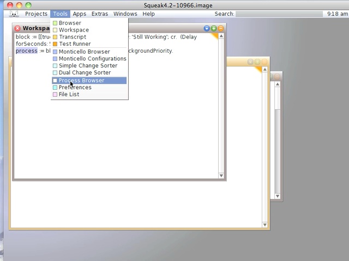Image resolution: width=349 pixels, height=261 pixels.
Task: Open the Monticello Browser entry
Action: coord(89,52)
